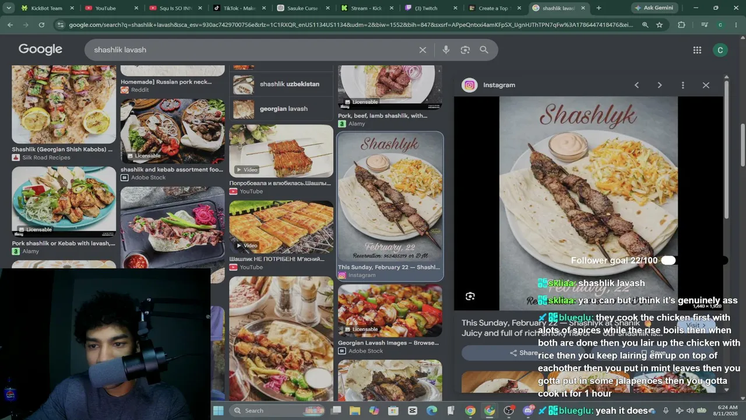Clear the search box text

(423, 50)
